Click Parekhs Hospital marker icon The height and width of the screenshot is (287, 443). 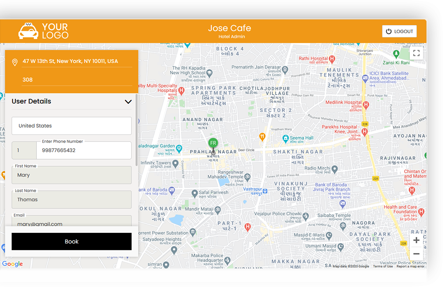click(x=365, y=132)
